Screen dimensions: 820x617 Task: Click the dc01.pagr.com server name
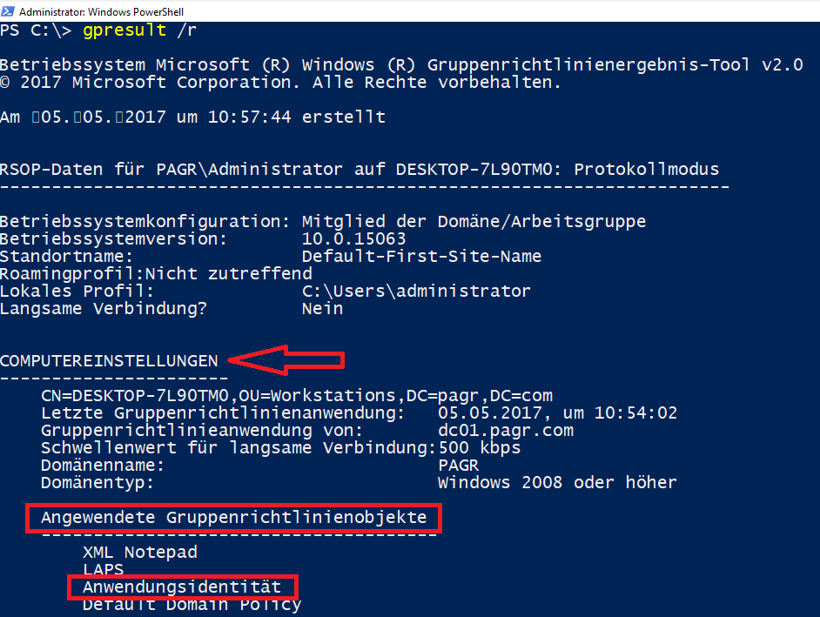[506, 430]
